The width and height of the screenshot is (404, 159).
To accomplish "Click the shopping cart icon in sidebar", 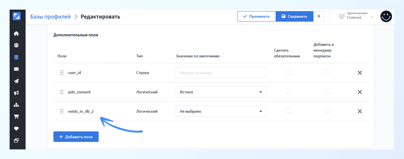I will pyautogui.click(x=16, y=116).
